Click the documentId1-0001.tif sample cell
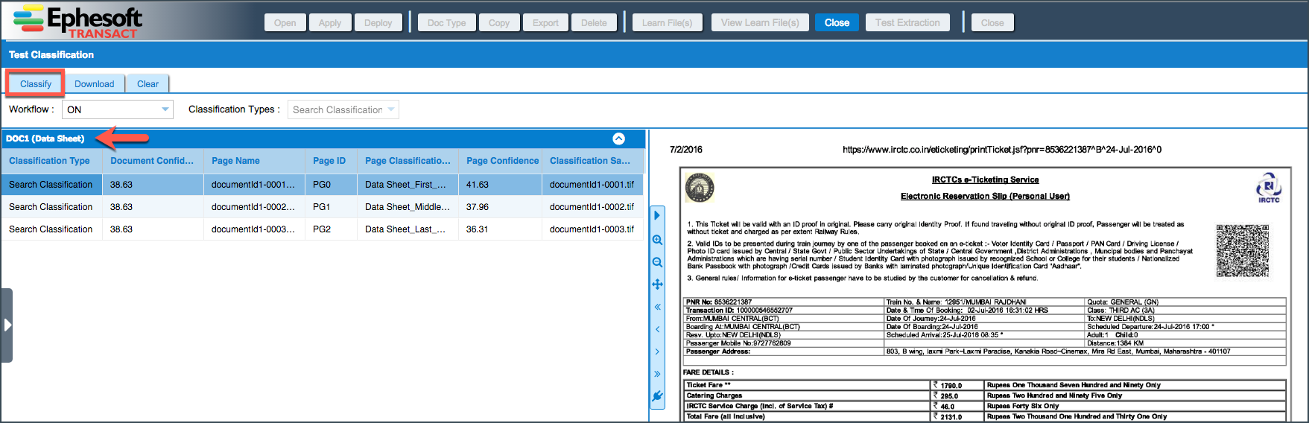The height and width of the screenshot is (423, 1309). pos(592,185)
